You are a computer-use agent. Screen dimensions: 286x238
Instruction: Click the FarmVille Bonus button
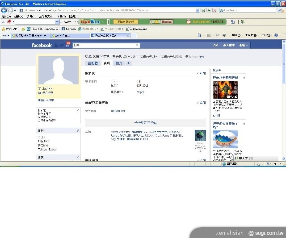(x=161, y=22)
